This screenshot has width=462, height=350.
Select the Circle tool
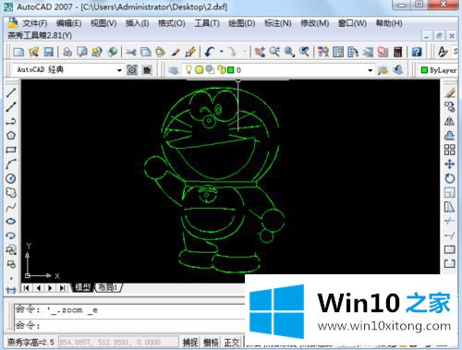(x=11, y=178)
